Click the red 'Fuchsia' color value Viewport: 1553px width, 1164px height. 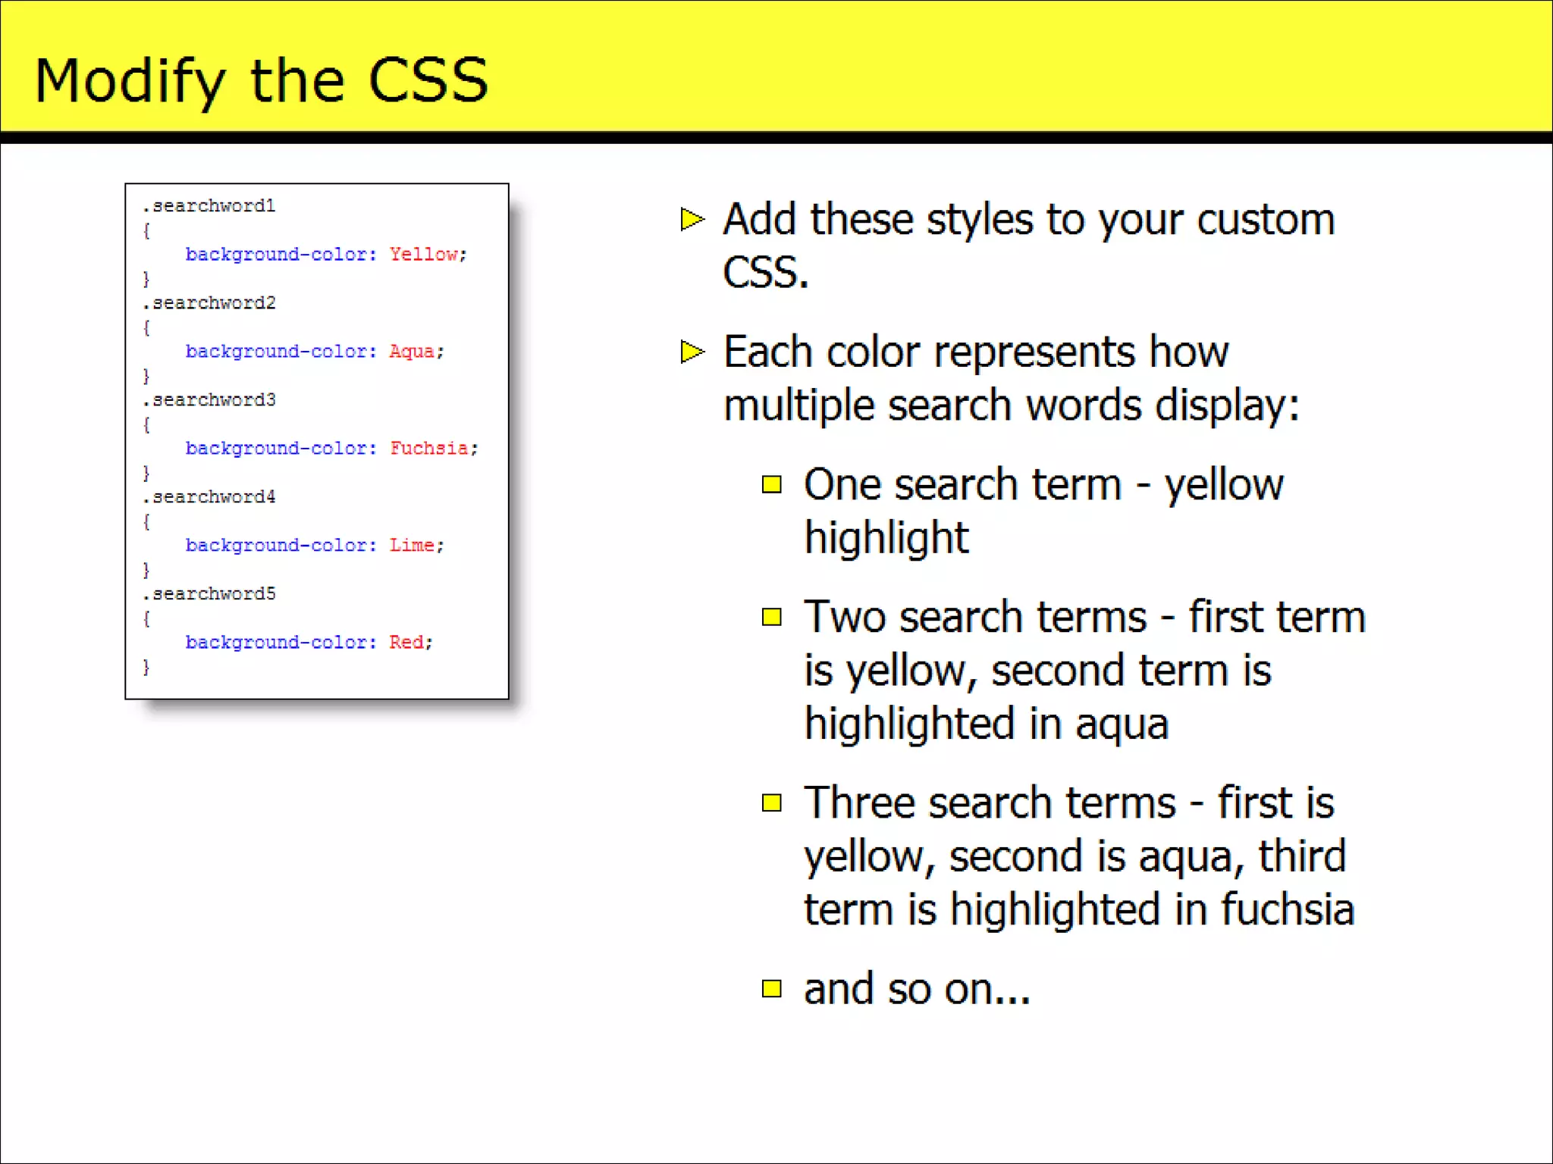tap(429, 449)
